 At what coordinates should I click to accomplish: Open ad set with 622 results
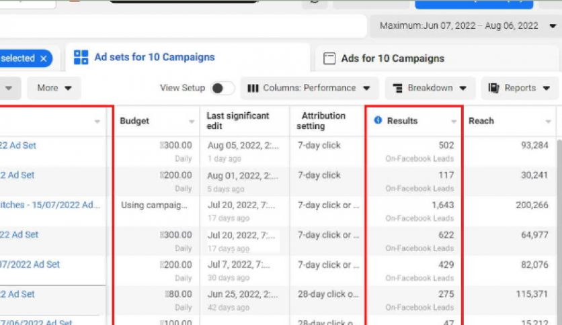tap(19, 235)
